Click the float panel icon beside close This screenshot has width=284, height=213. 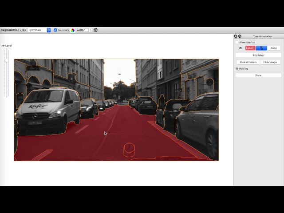(x=240, y=36)
